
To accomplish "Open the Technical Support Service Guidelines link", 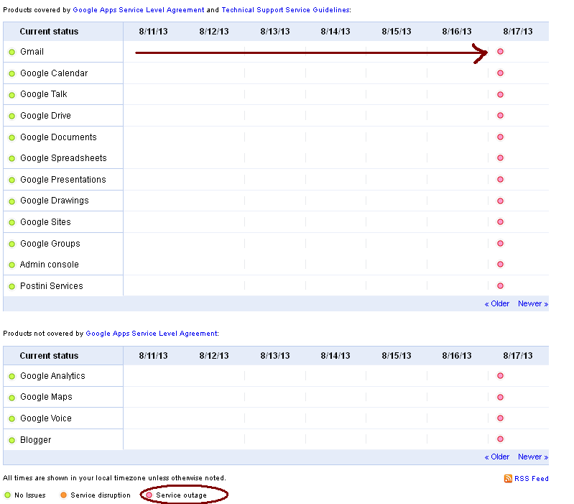I will 285,10.
